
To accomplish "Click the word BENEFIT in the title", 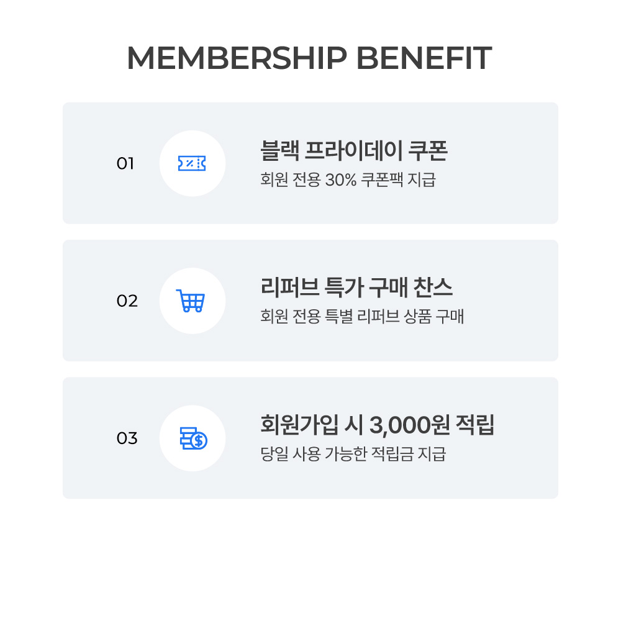I will (x=425, y=58).
